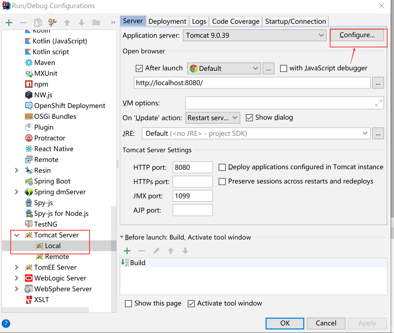Open JRE browse ellipsis button
The height and width of the screenshot is (333, 394).
378,133
